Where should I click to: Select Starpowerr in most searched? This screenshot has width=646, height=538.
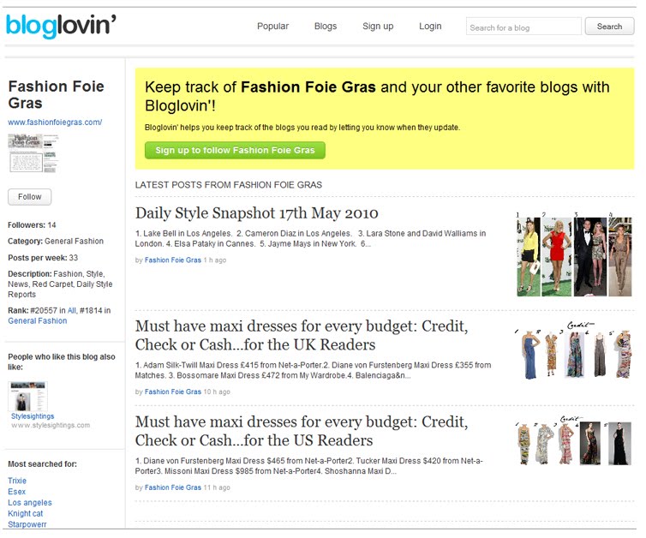click(27, 524)
